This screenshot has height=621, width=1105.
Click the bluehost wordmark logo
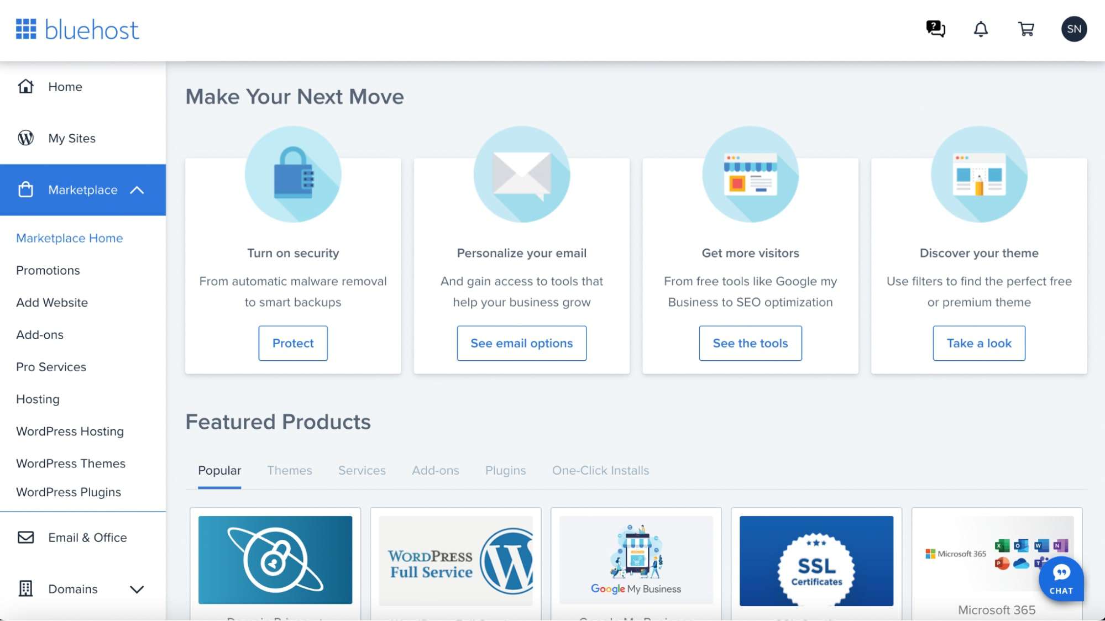click(x=92, y=29)
